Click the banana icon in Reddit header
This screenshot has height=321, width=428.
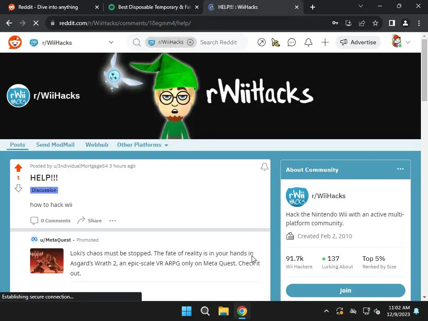276,42
